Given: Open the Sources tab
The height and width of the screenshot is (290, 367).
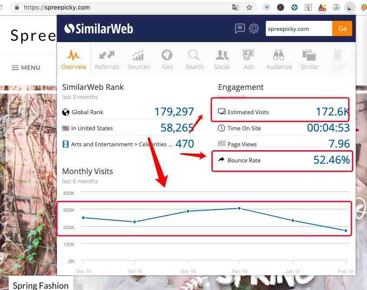Looking at the screenshot, I should coord(139,60).
